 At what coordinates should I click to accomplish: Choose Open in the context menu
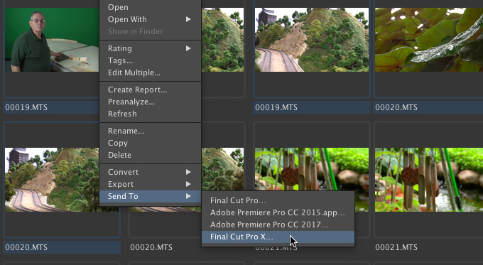pos(150,7)
